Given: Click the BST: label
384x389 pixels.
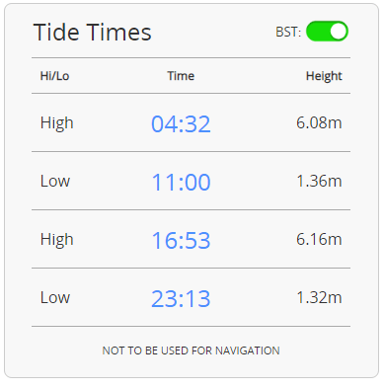Looking at the screenshot, I should [288, 33].
